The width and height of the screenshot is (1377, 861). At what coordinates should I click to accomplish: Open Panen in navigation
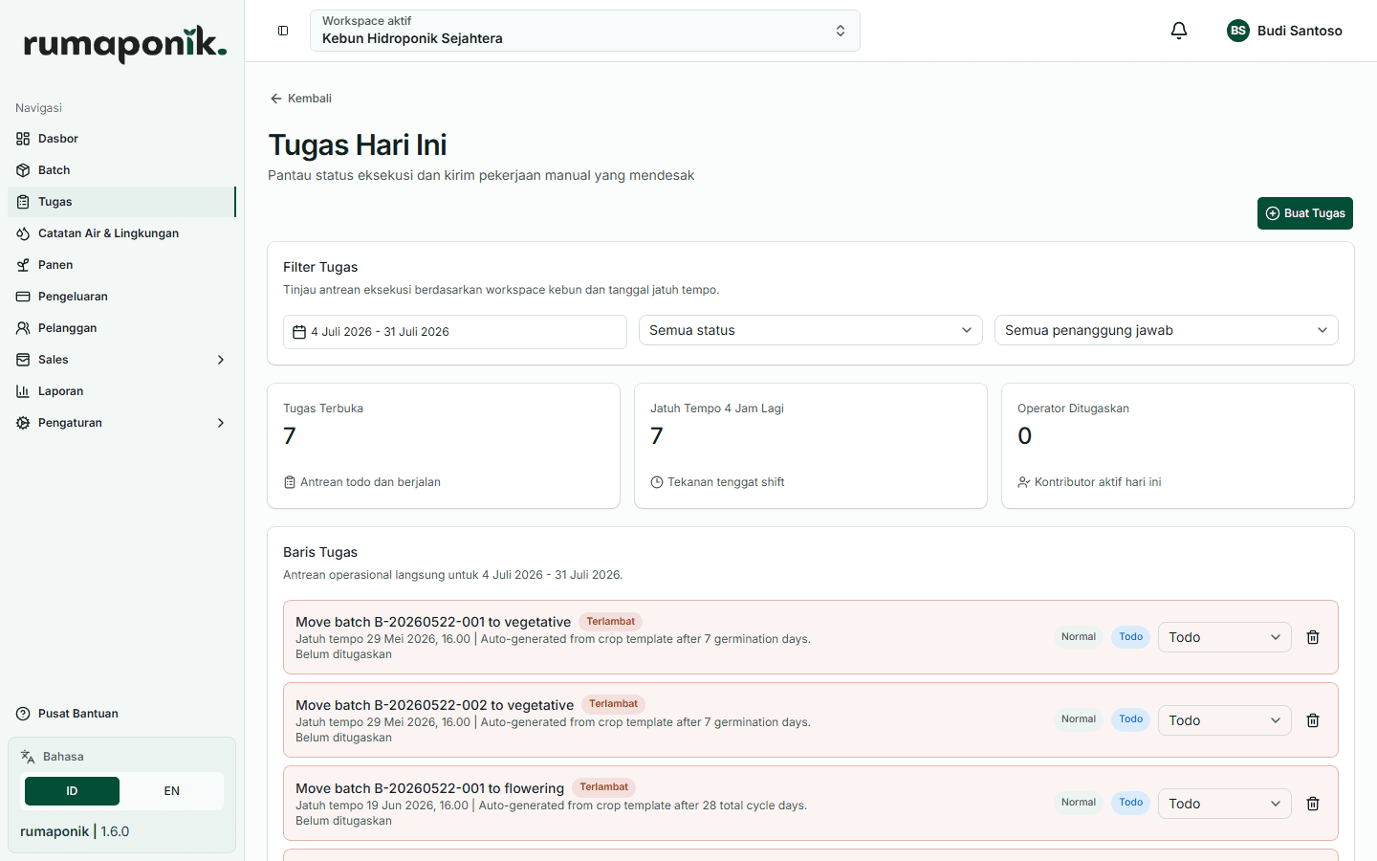(x=121, y=265)
